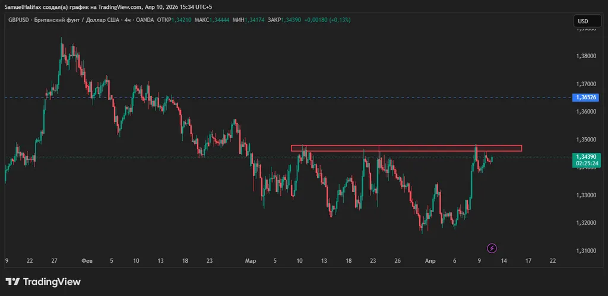Click the Фев month label on time axis
Screen dimensions: 608x296
coord(87,260)
